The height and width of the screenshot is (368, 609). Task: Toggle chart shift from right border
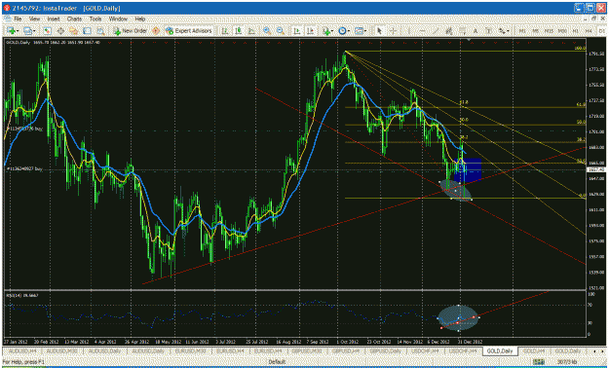coord(310,31)
